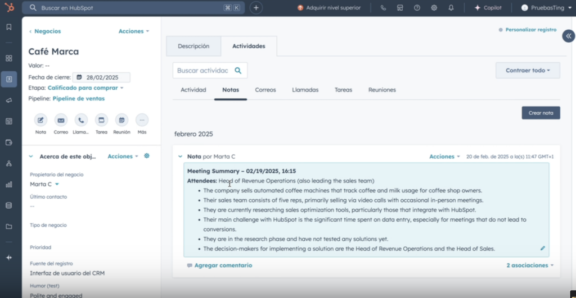Switch to the Correos sub-tab
576x298 pixels.
[x=265, y=90]
